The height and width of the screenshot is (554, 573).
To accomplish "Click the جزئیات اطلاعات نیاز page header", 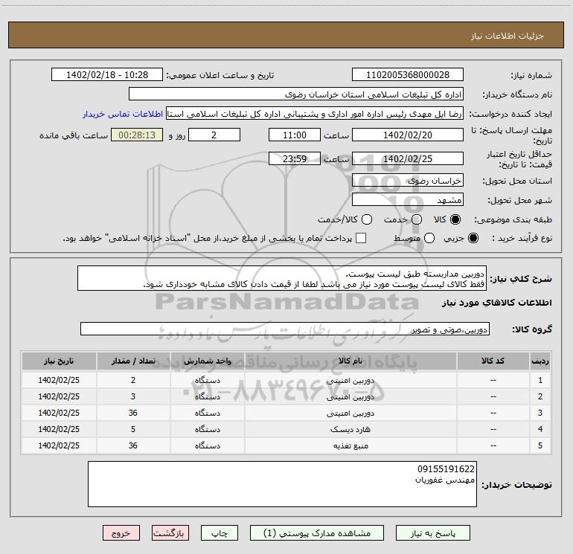I will tap(507, 36).
